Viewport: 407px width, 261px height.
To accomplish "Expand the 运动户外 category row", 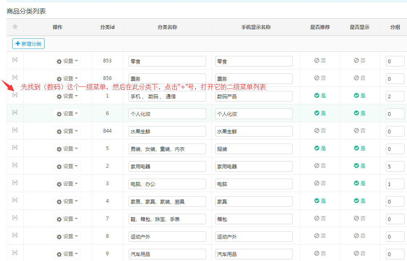I will [x=15, y=235].
